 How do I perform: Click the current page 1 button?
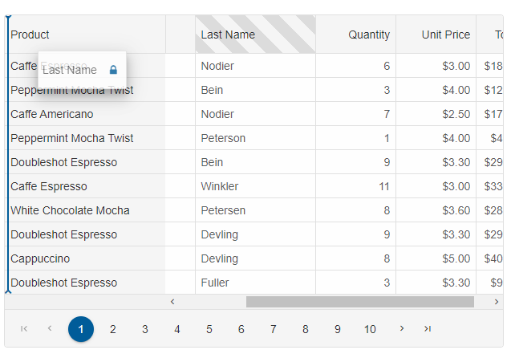tap(81, 329)
